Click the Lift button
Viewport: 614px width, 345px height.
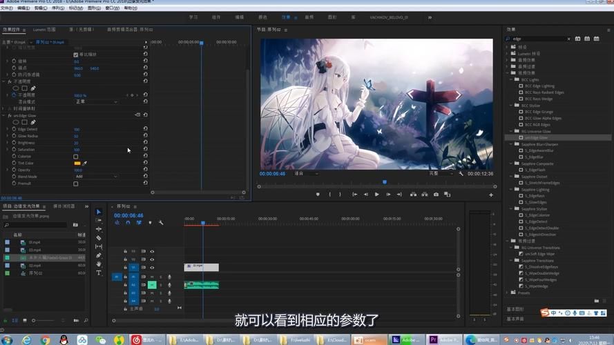413,195
